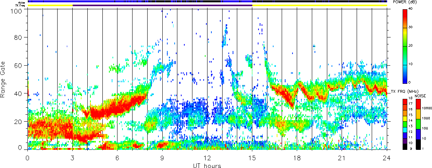Pick the red segment of power colorbar
432x168 pixels.
405,14
